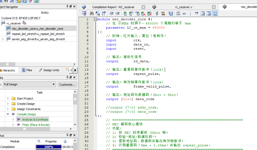Insert file using the paperclip icon

coord(157,13)
